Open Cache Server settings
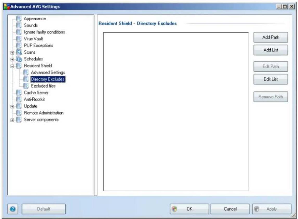 [36, 92]
